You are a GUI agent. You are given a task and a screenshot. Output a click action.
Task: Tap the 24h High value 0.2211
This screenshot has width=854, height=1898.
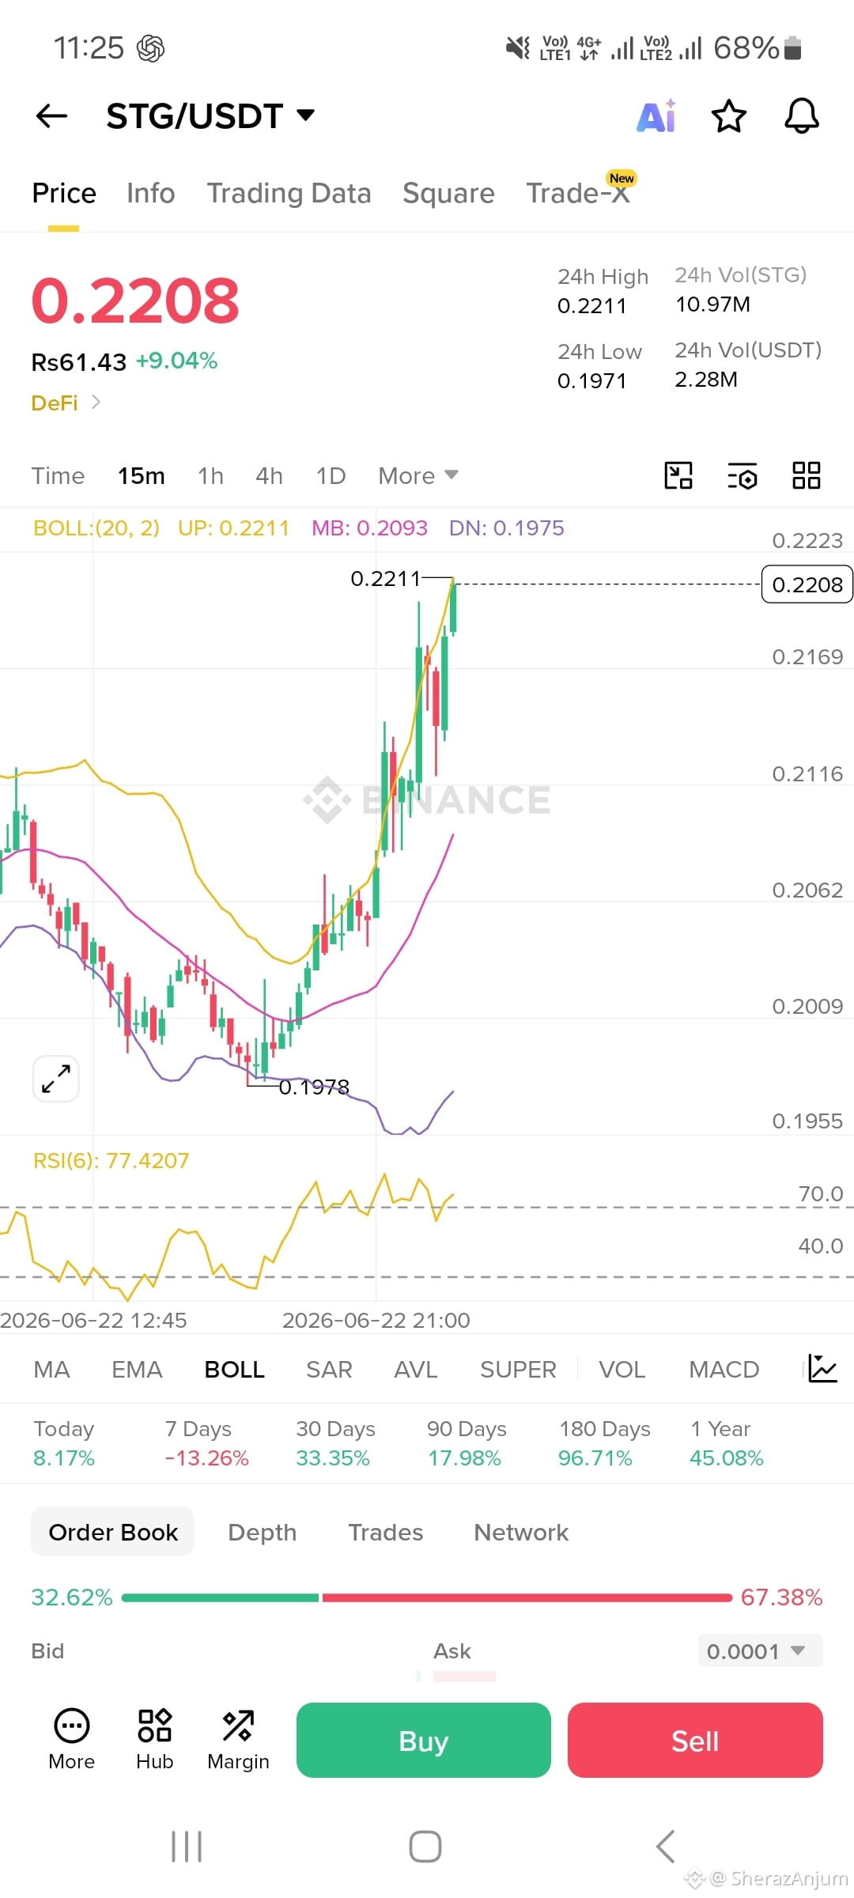591,306
